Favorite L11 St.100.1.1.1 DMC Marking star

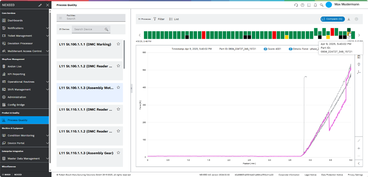(x=118, y=44)
